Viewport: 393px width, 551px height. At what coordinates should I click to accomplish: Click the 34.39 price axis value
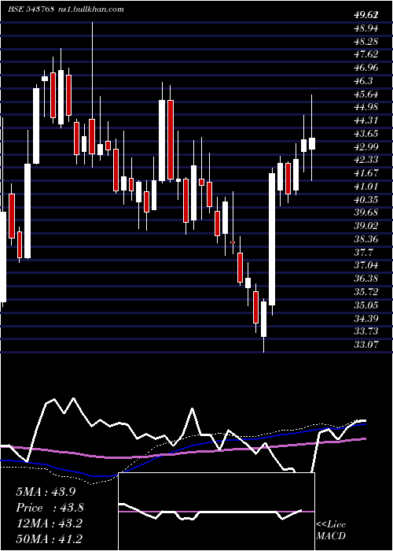click(365, 318)
